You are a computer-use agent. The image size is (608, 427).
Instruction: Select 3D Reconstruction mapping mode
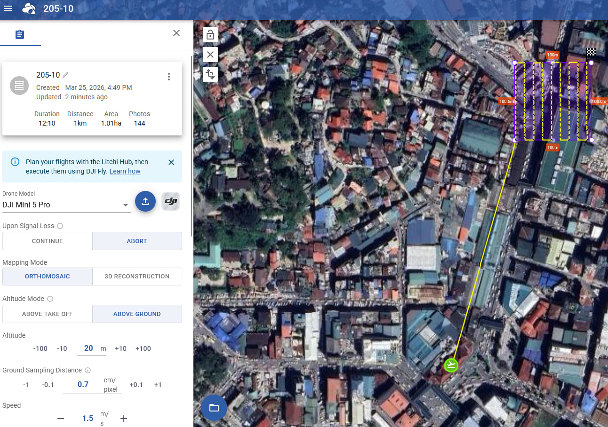[137, 277]
